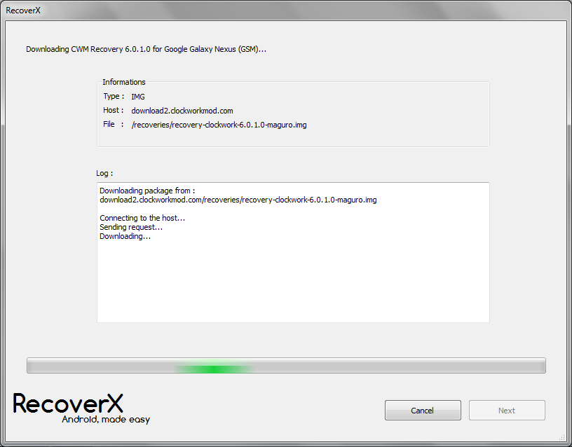Click the 'Log :' label
Screen dimensions: 572x447
(104, 173)
